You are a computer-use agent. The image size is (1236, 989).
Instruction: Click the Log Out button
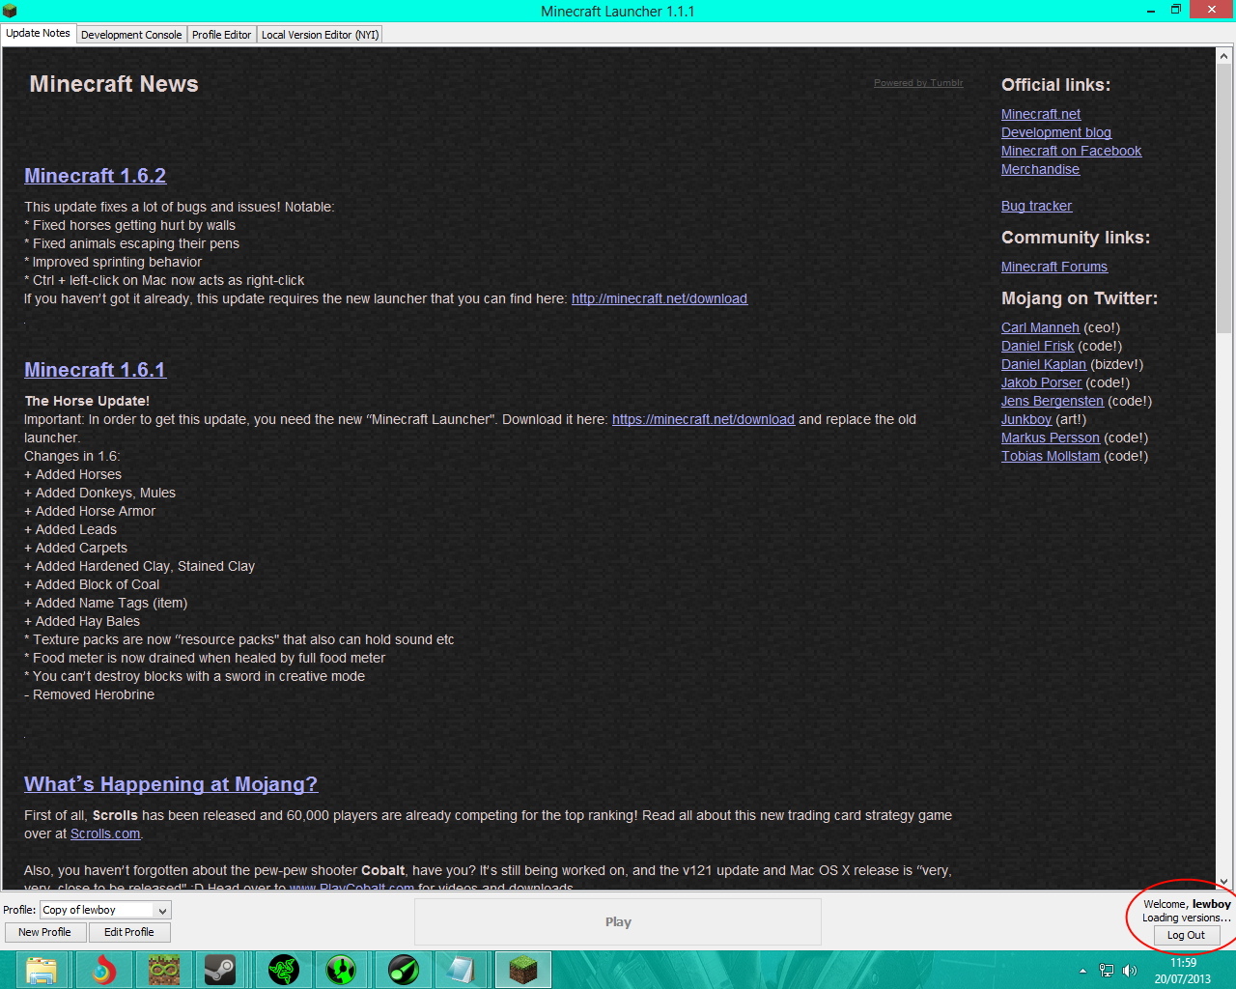pyautogui.click(x=1186, y=935)
